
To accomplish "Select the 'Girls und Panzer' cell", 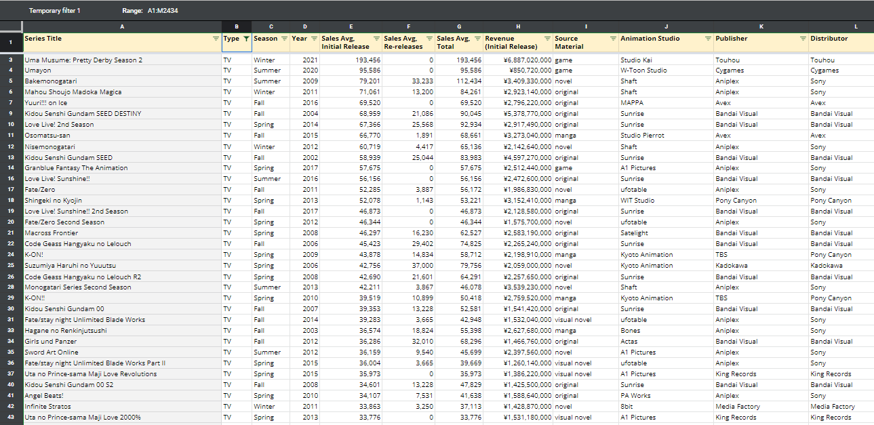I will pyautogui.click(x=122, y=342).
